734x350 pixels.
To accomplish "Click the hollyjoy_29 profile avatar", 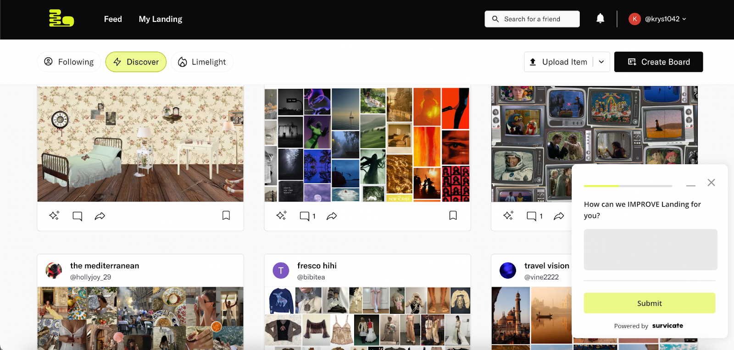I will [x=54, y=270].
